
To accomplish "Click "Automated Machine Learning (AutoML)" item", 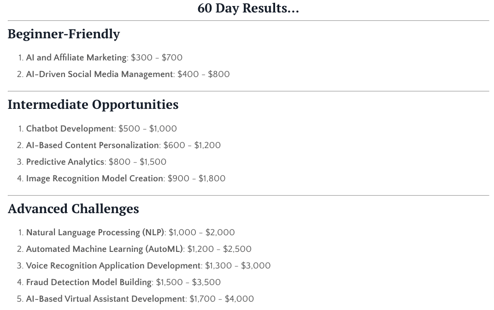I will tap(104, 249).
